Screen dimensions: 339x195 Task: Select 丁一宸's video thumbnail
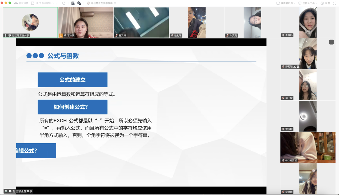(86, 21)
